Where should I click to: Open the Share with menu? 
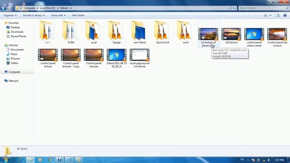58,15
